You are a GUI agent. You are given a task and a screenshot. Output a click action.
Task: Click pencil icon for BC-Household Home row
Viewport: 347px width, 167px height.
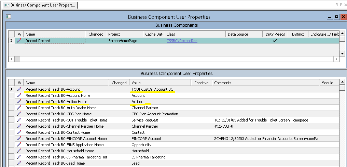point(19,151)
